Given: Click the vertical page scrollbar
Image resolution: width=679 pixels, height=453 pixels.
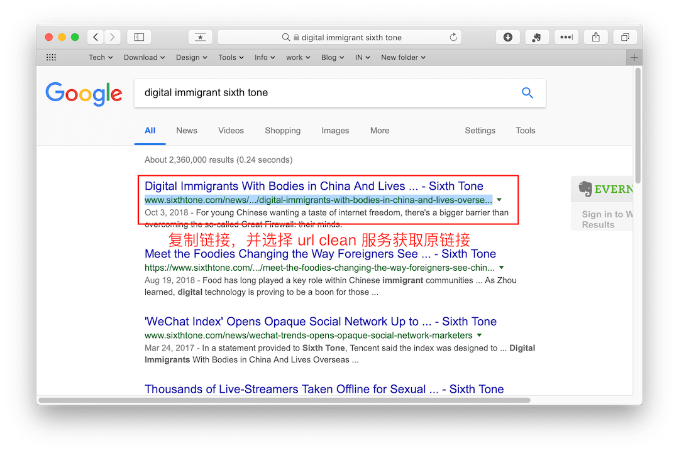Looking at the screenshot, I should (x=638, y=126).
